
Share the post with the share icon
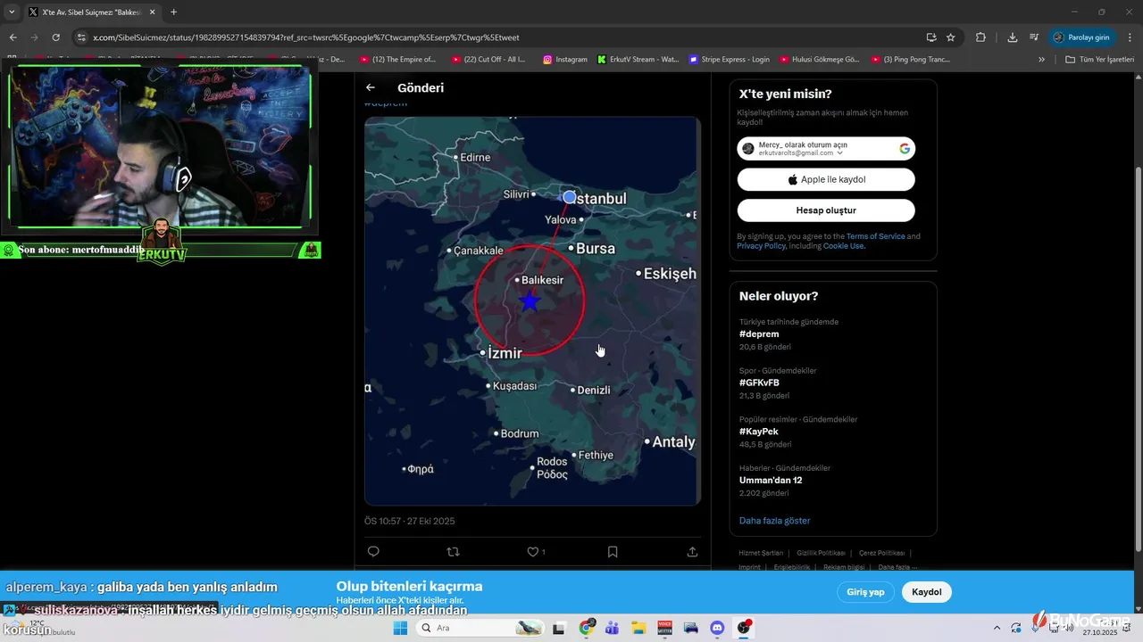coord(692,552)
